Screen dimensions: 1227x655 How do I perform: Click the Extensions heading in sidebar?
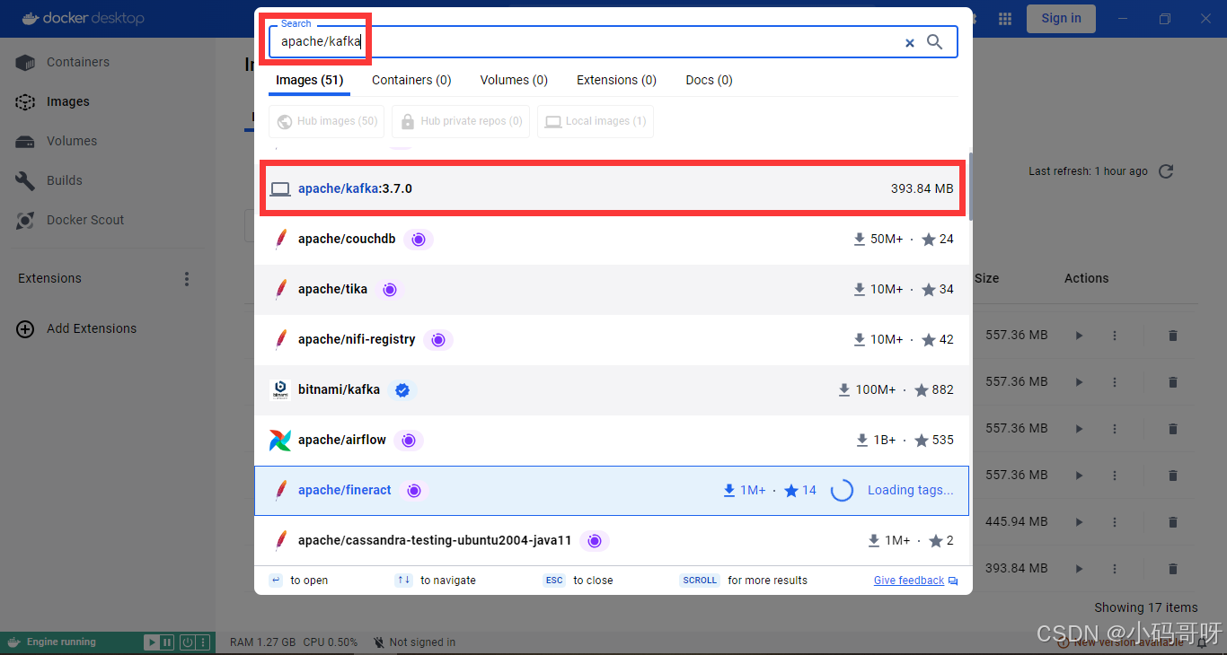(x=49, y=279)
